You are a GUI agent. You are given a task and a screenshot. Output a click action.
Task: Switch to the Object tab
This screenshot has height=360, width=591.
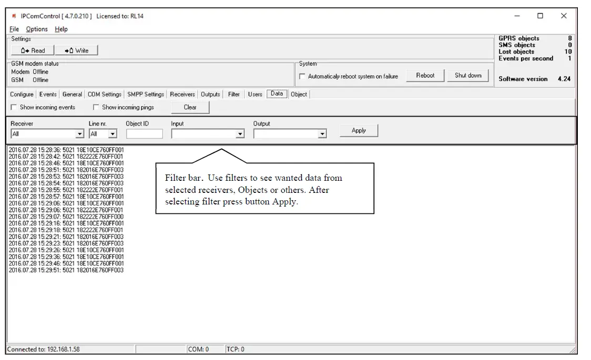point(298,94)
